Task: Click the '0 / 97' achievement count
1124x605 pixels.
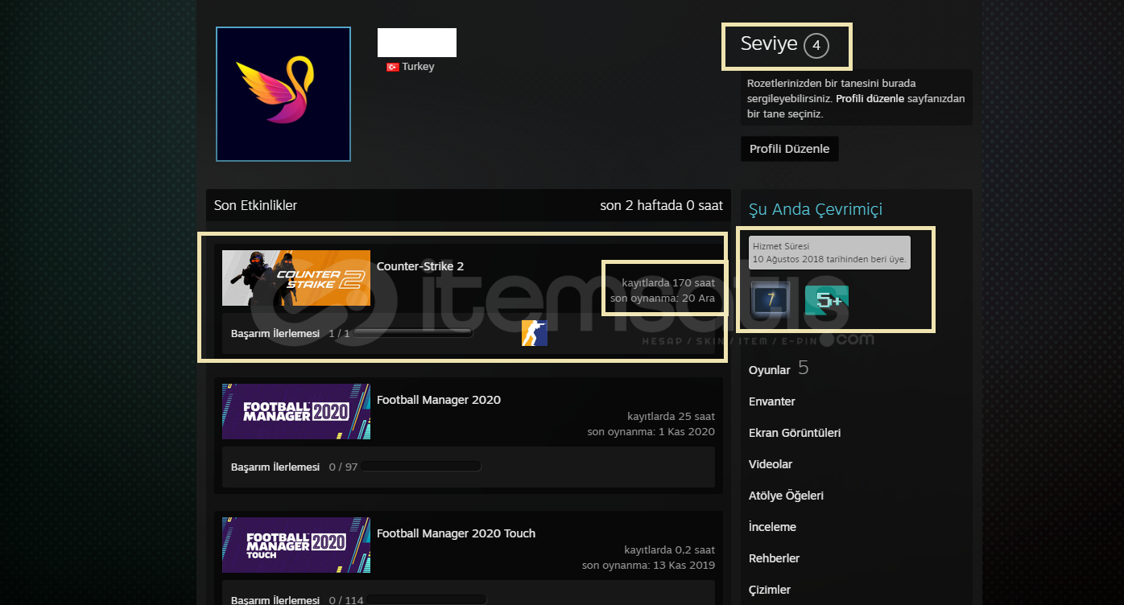Action: [343, 467]
